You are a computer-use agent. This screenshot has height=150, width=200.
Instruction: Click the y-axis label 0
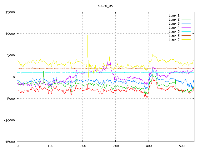click(14, 77)
